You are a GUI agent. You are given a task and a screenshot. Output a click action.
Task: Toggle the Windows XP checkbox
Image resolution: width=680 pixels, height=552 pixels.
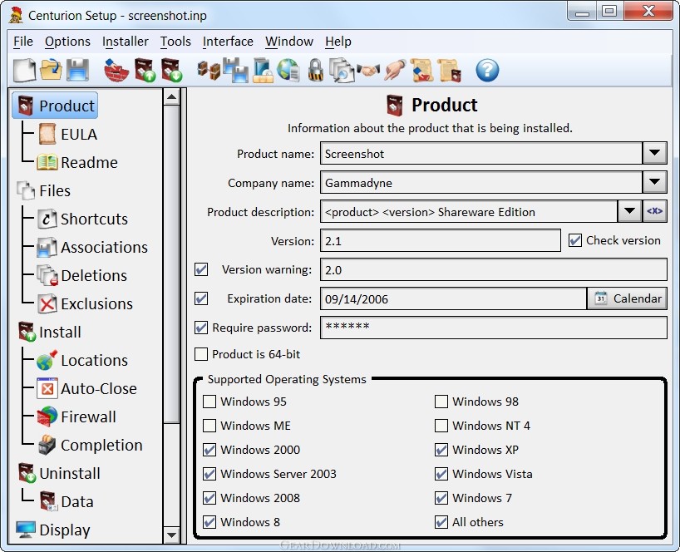click(x=441, y=450)
